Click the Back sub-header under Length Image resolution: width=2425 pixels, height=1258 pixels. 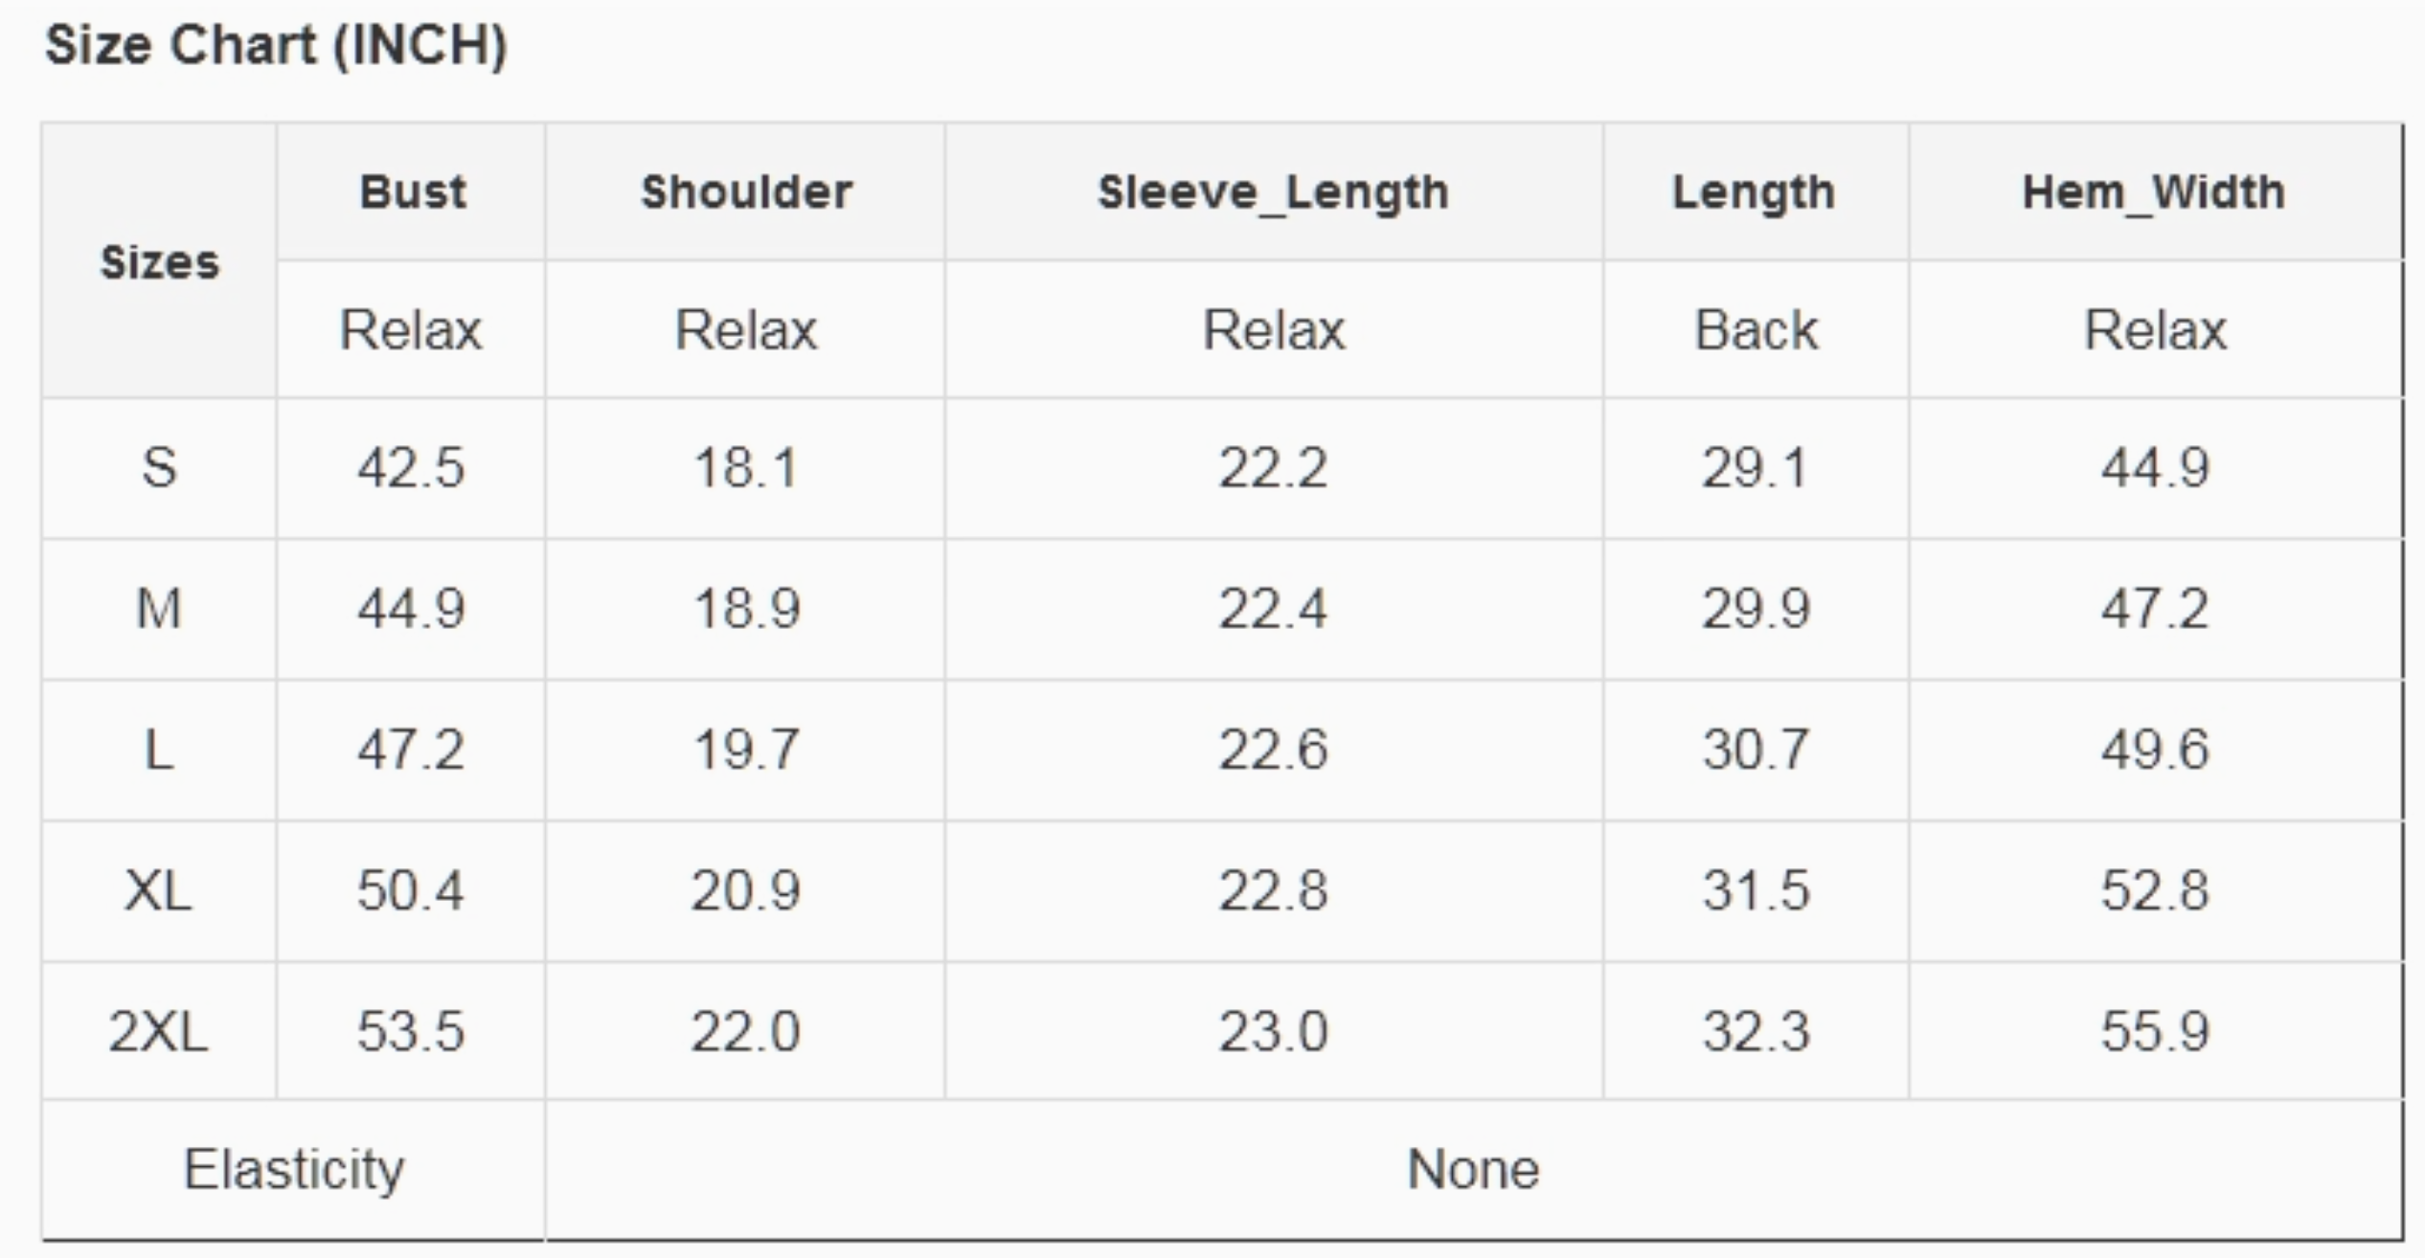[1756, 331]
